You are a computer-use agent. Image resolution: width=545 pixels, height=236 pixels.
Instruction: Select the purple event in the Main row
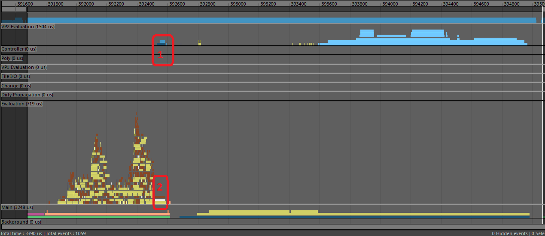pos(35,214)
